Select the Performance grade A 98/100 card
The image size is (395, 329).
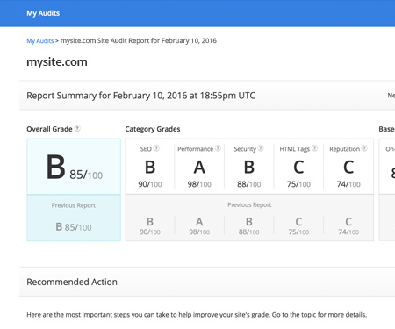(x=199, y=167)
